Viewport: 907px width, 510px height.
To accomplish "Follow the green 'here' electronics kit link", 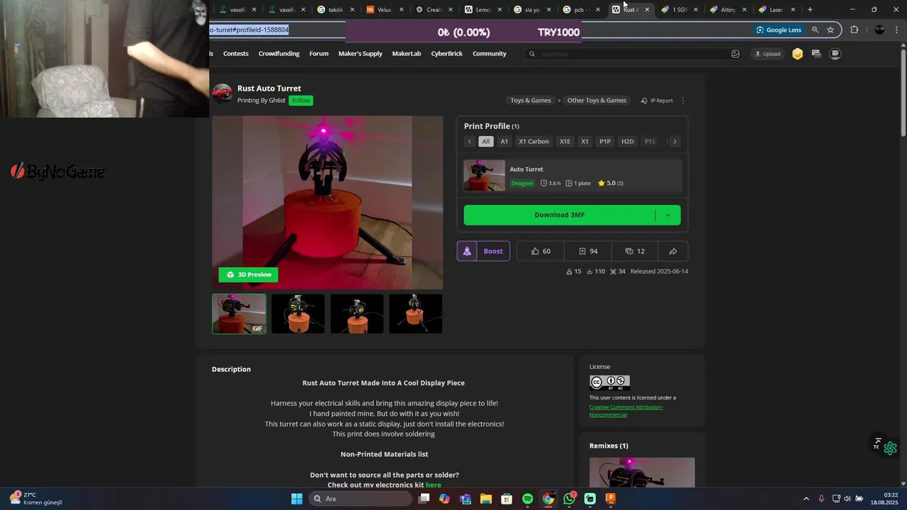I will pyautogui.click(x=434, y=485).
